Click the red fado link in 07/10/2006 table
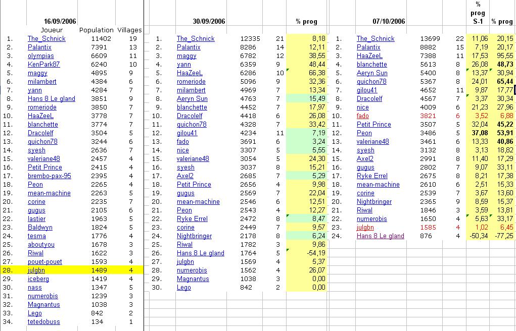Image resolution: width=516 pixels, height=331 pixels. (x=363, y=116)
